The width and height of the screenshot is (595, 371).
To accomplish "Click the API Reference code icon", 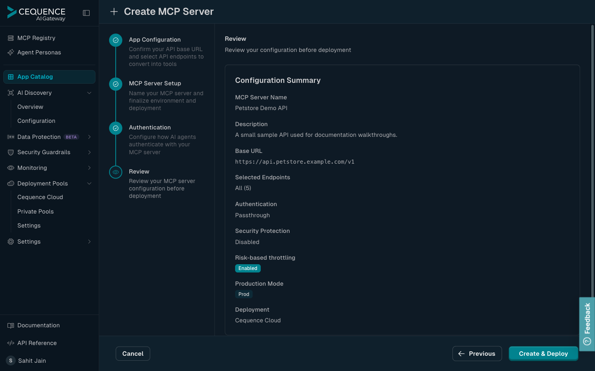I will click(11, 343).
